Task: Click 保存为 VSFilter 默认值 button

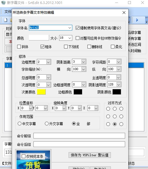Action: click(90, 155)
